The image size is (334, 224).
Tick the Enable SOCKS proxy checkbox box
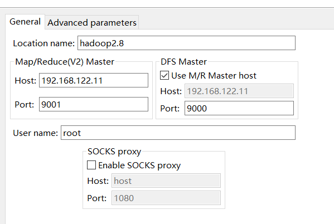tap(91, 165)
